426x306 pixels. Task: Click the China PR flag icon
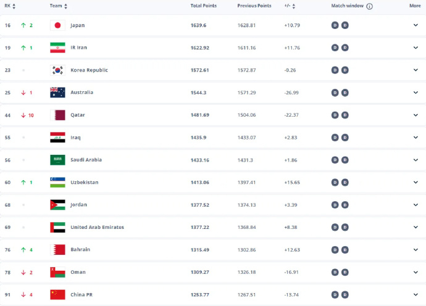(x=57, y=295)
